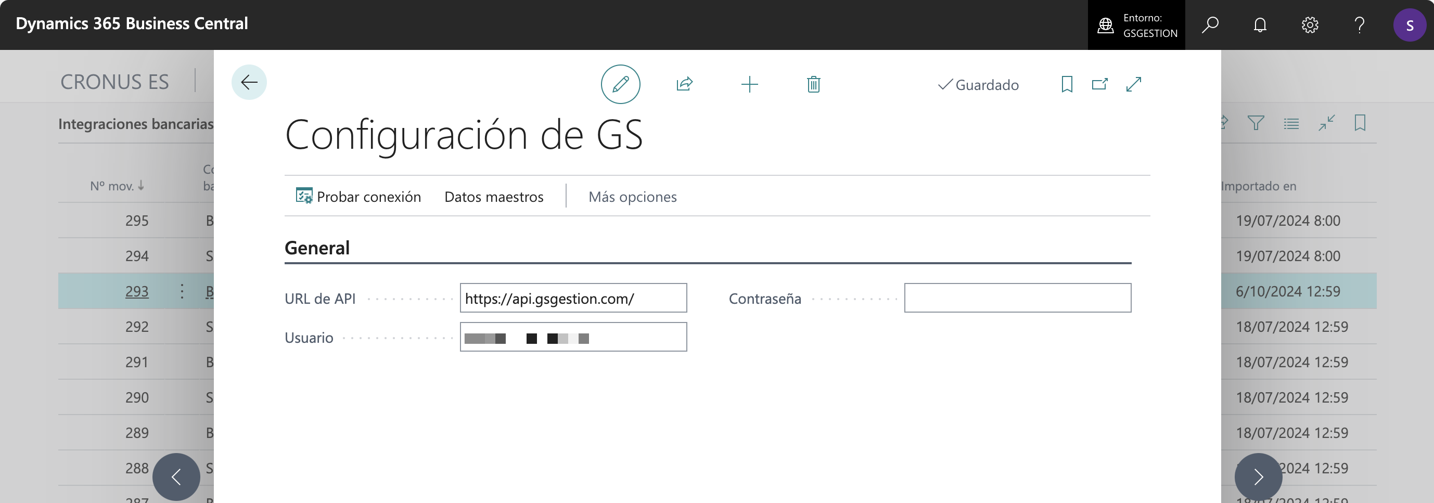Click the pencil edit icon
1434x503 pixels.
(x=620, y=85)
